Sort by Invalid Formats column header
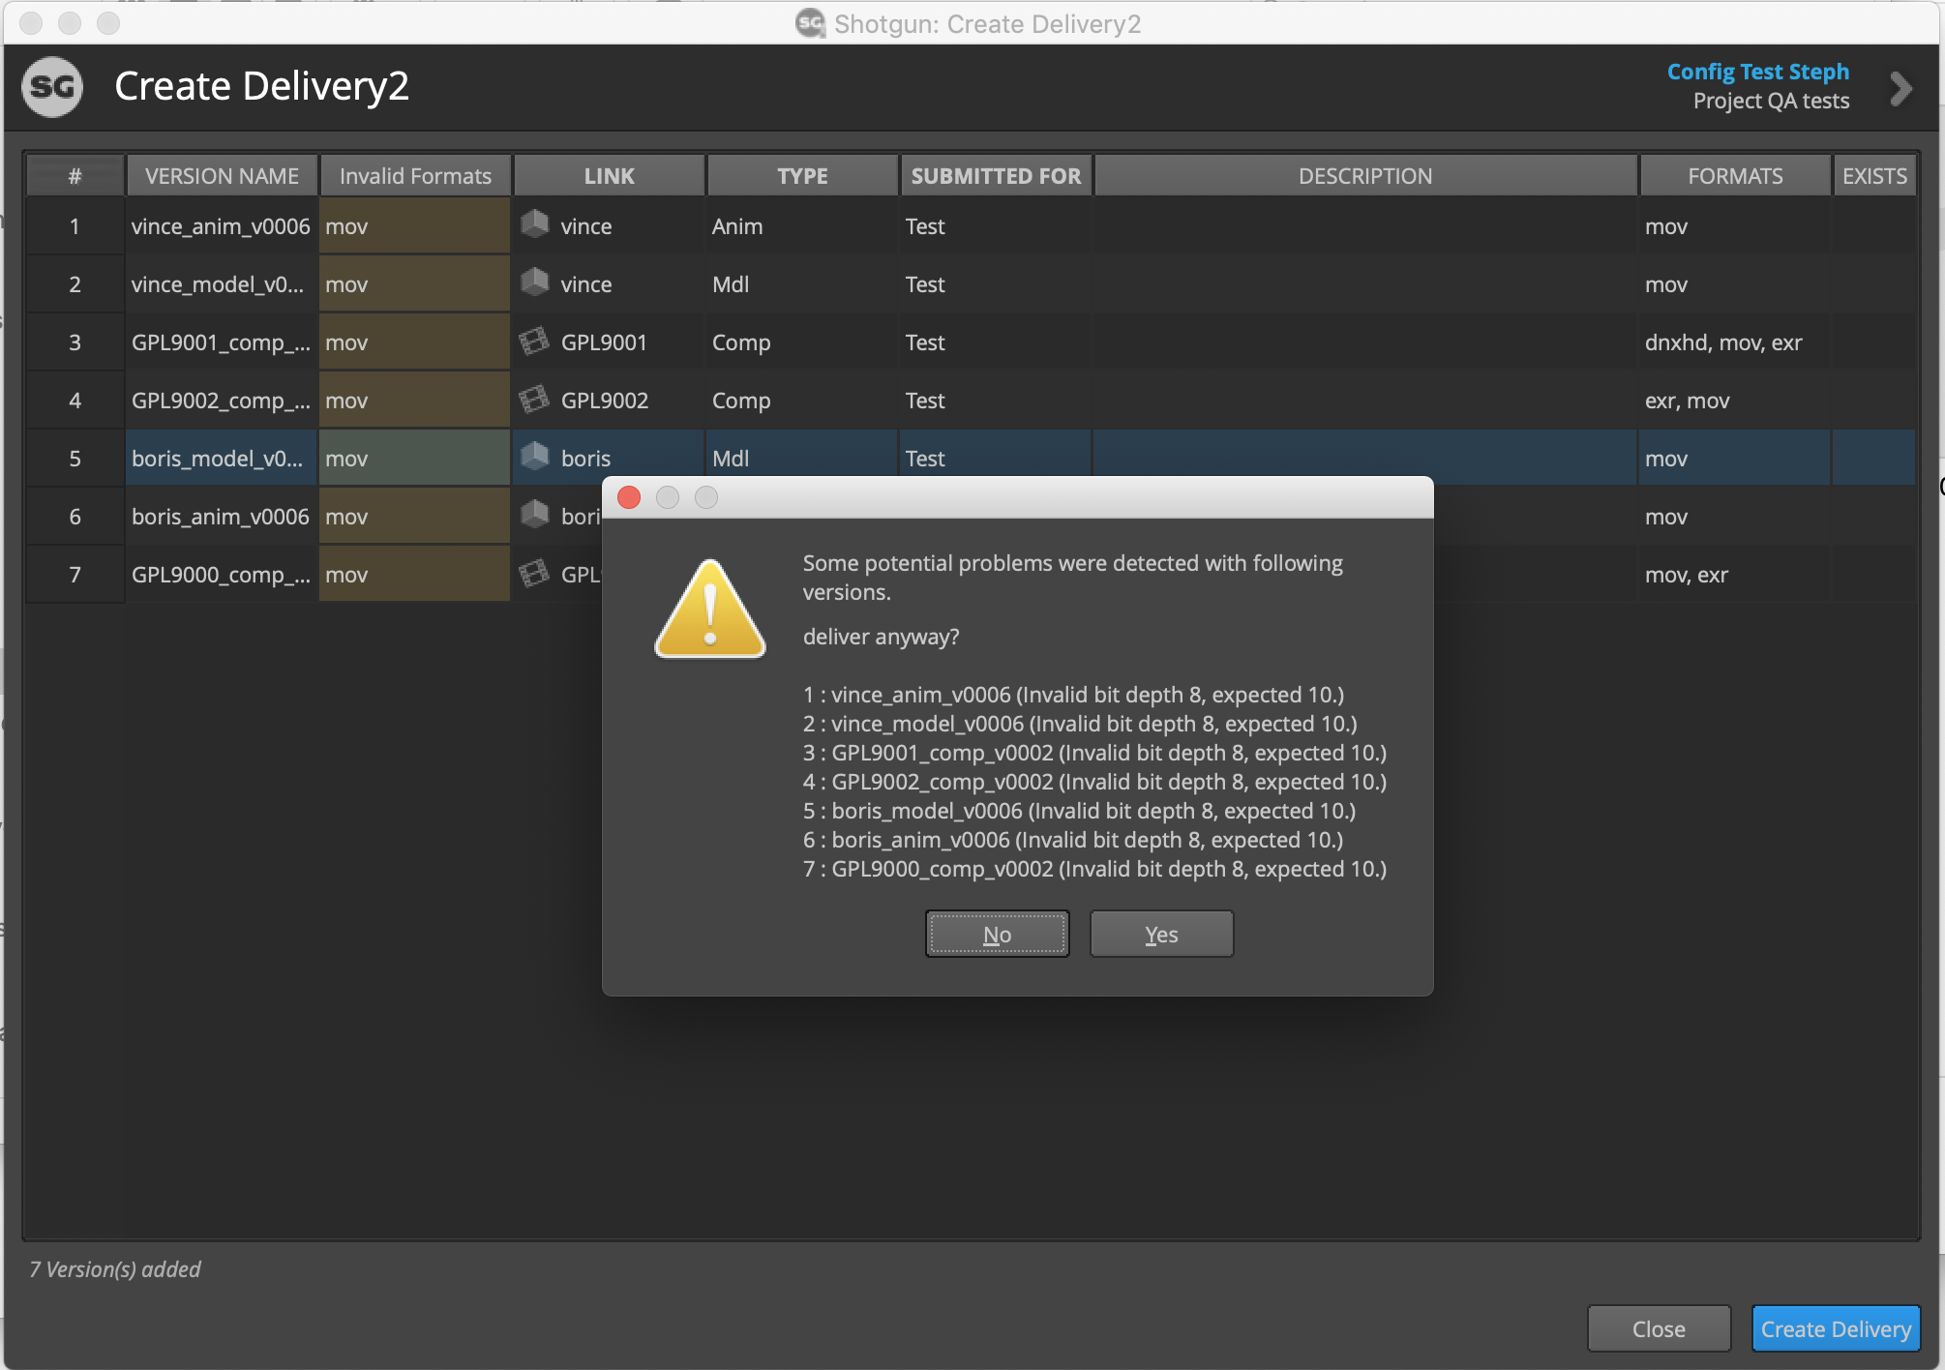 pyautogui.click(x=415, y=176)
